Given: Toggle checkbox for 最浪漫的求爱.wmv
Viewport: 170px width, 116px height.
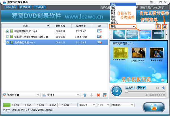Looking at the screenshot, I should point(7,42).
